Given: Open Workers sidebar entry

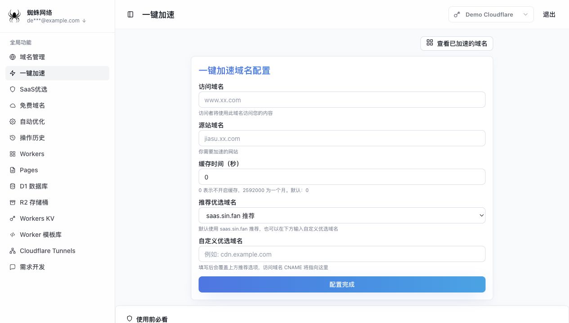Looking at the screenshot, I should [x=57, y=154].
